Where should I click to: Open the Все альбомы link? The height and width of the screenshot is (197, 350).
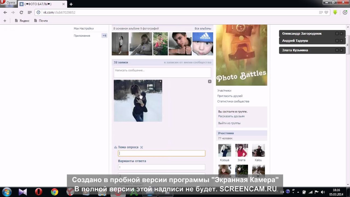[203, 28]
